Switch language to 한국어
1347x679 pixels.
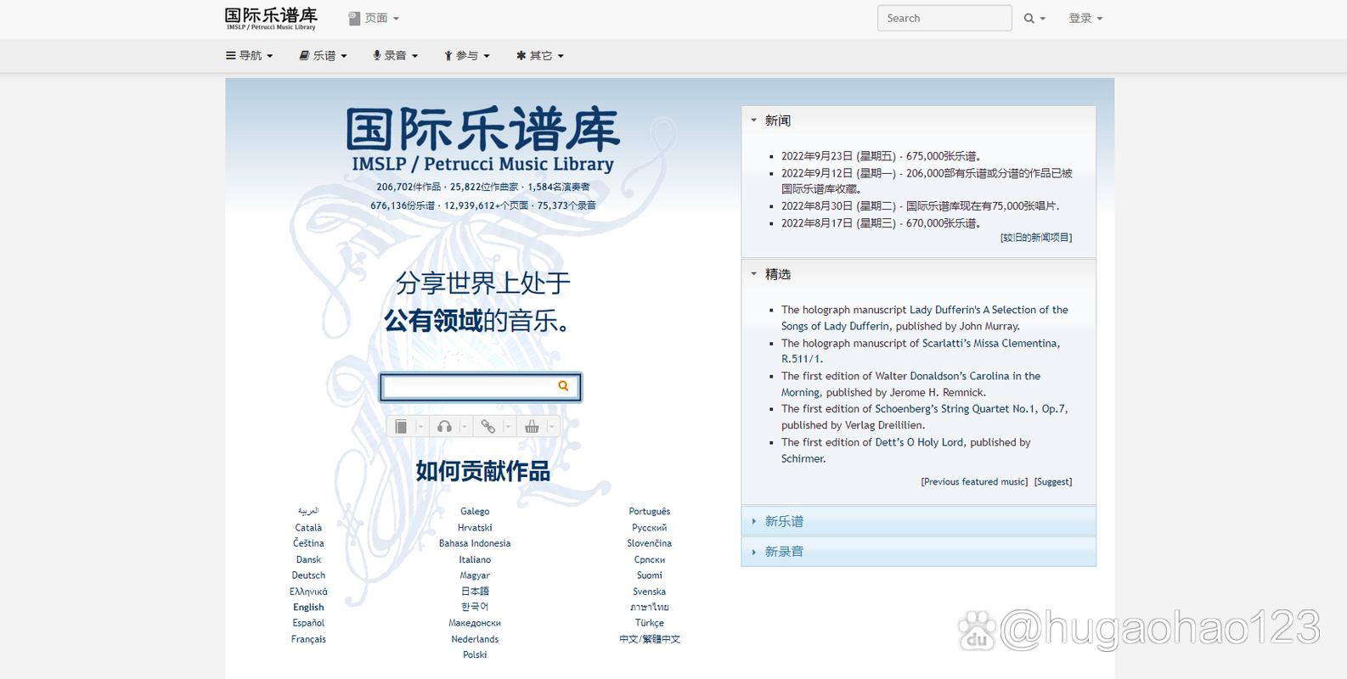click(x=475, y=607)
